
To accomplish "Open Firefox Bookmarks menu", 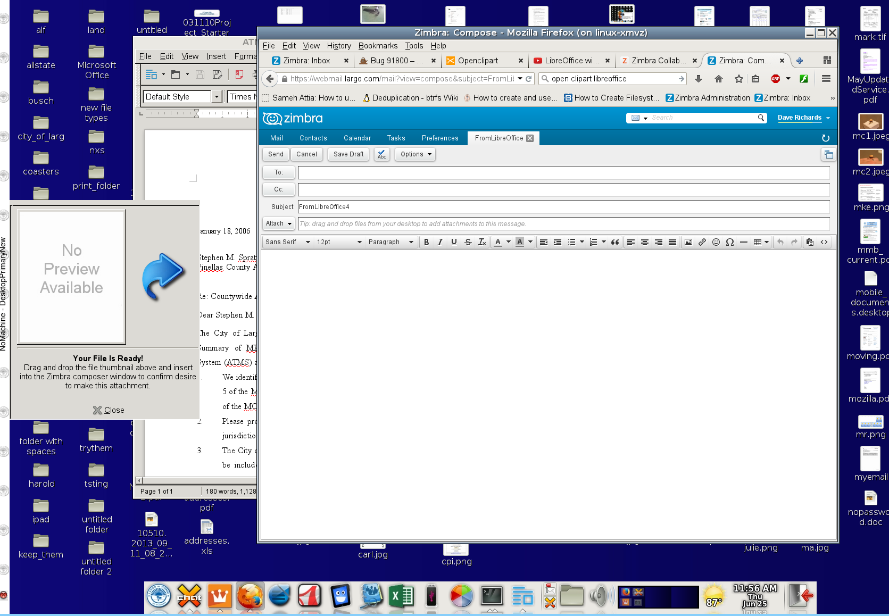I will [x=378, y=46].
